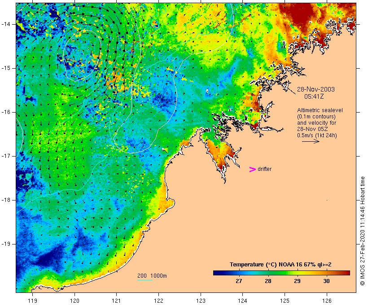Click the '-14' latitude axis label
Image resolution: width=368 pixels, height=305 pixels.
coord(6,24)
